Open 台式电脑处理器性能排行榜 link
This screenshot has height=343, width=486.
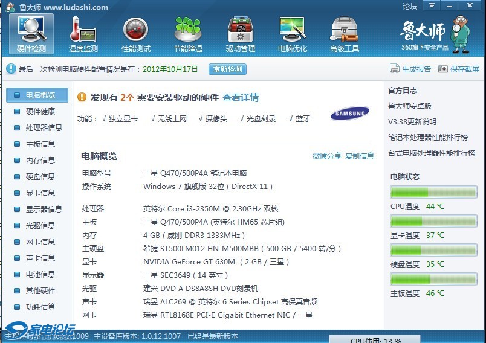tap(432, 153)
